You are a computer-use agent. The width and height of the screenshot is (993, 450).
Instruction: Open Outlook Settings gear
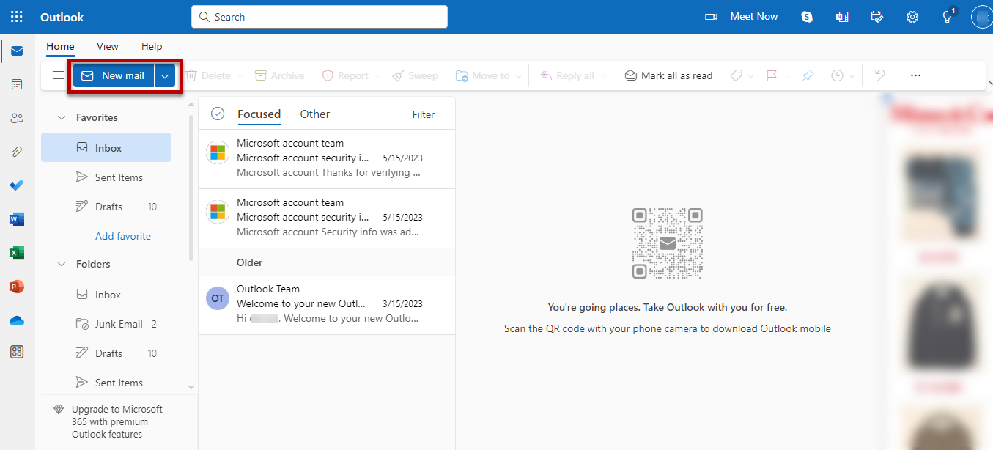click(912, 16)
